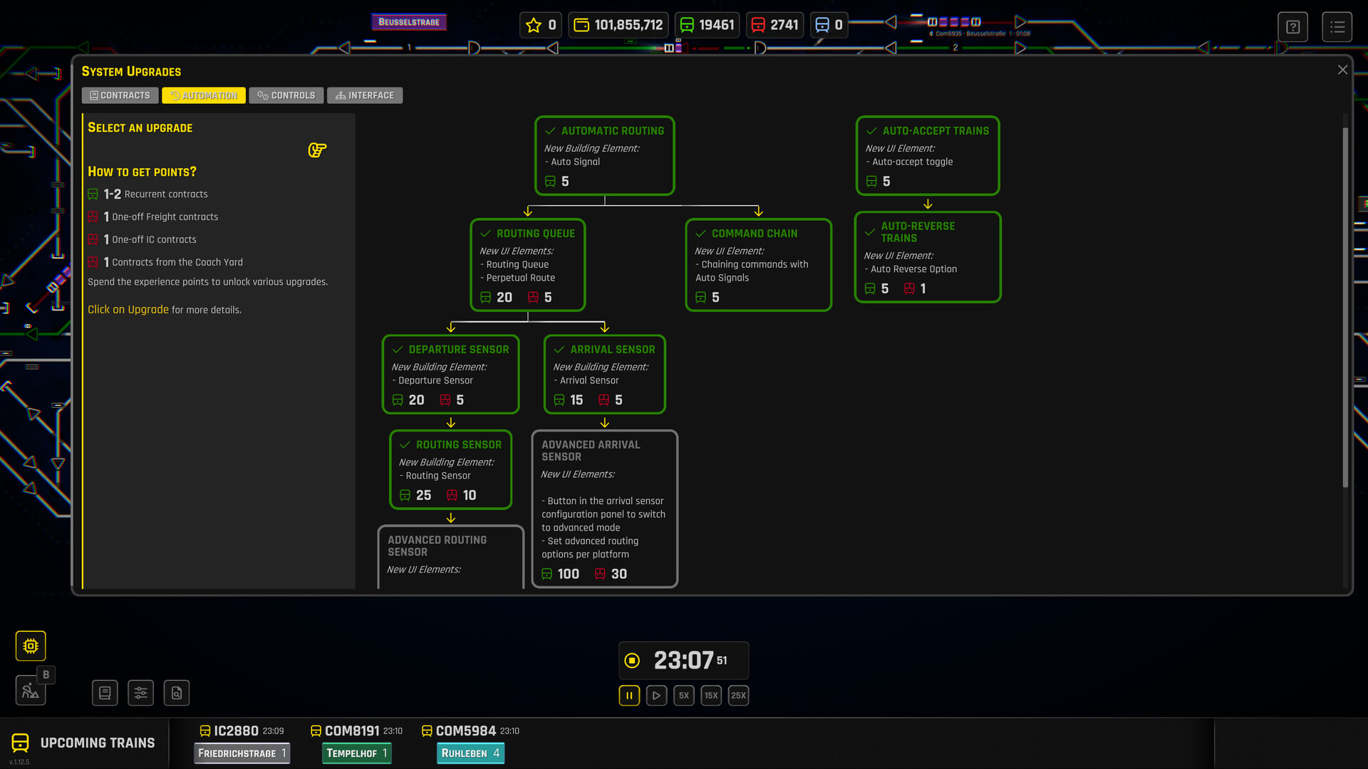
Task: Click the help question mark icon
Action: point(1292,27)
